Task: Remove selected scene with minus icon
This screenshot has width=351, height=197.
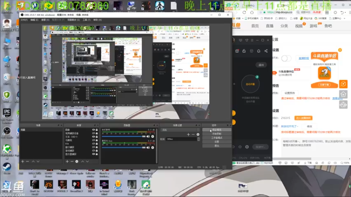Action: pos(28,161)
